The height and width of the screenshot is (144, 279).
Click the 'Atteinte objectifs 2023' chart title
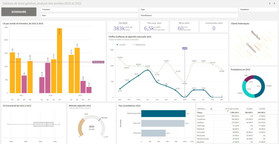[80, 106]
